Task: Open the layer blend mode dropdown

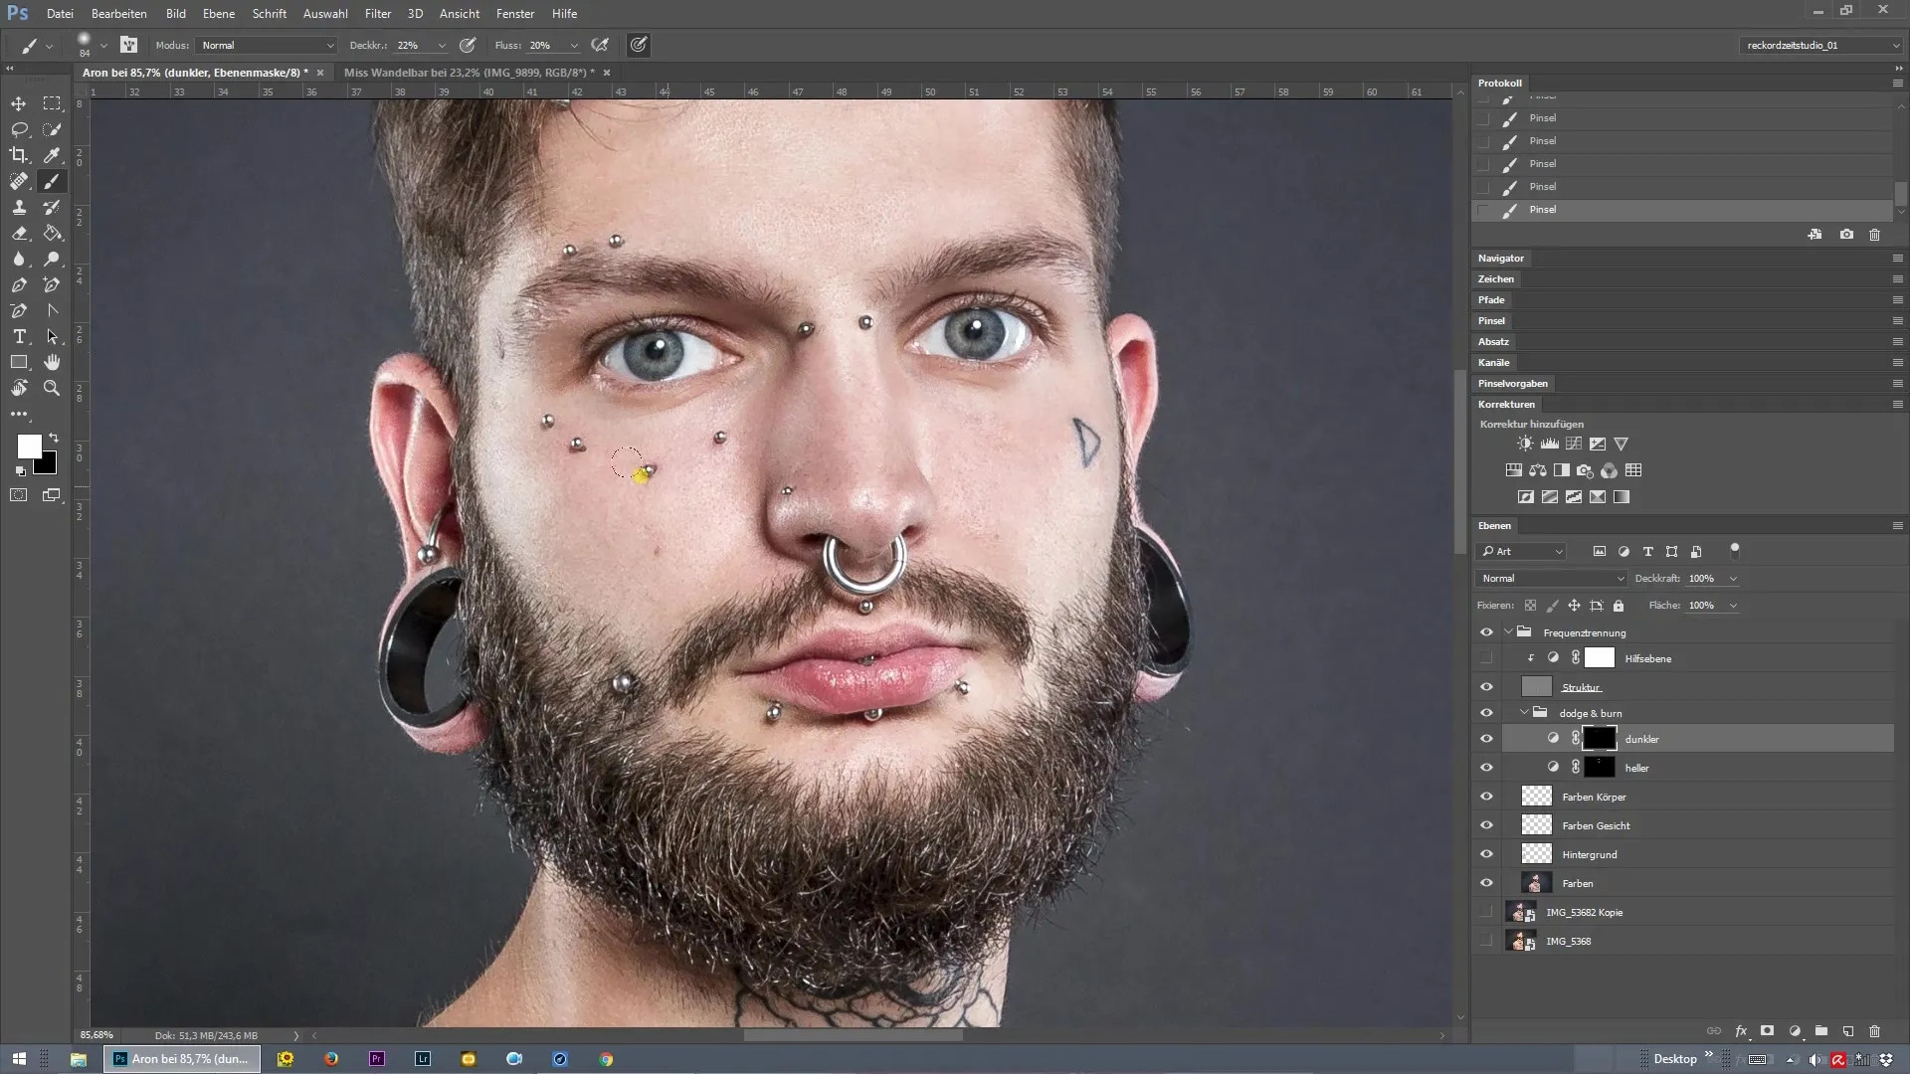Action: [1552, 578]
